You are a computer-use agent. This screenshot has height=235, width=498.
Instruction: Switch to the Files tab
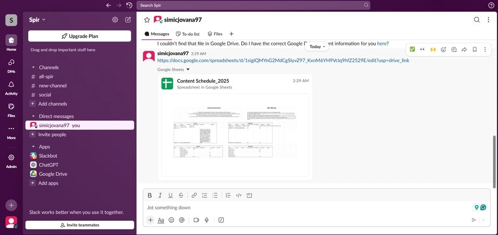click(215, 34)
